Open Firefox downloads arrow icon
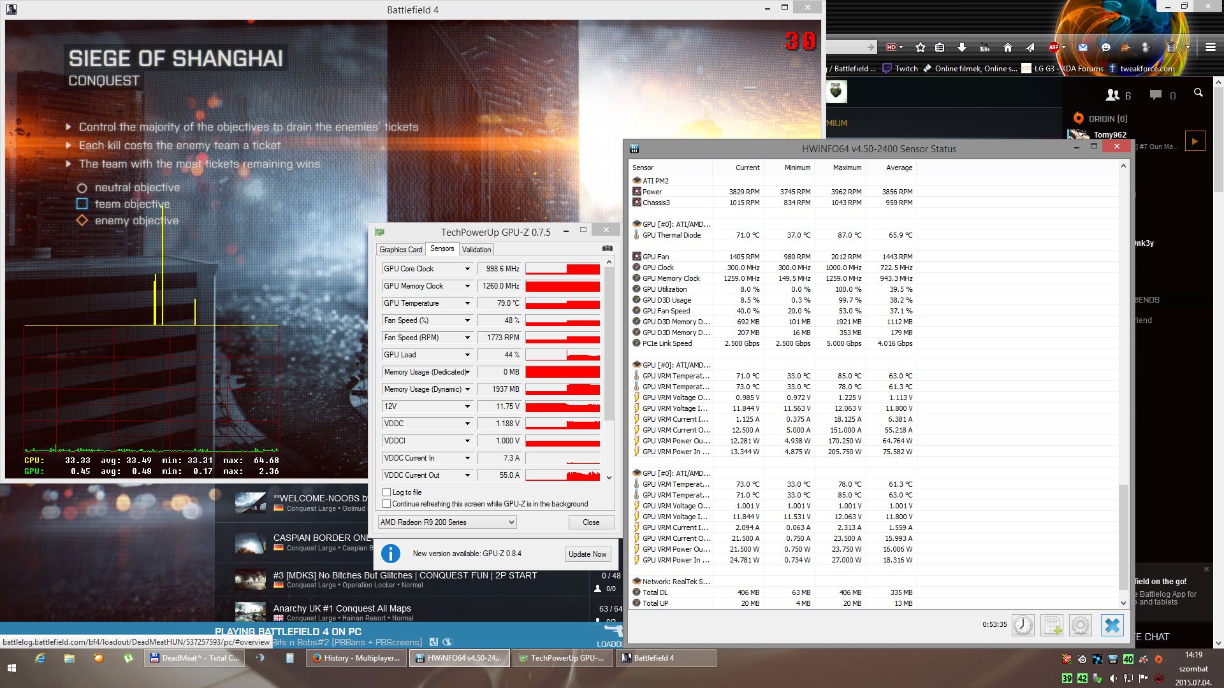Image resolution: width=1224 pixels, height=688 pixels. (x=962, y=47)
